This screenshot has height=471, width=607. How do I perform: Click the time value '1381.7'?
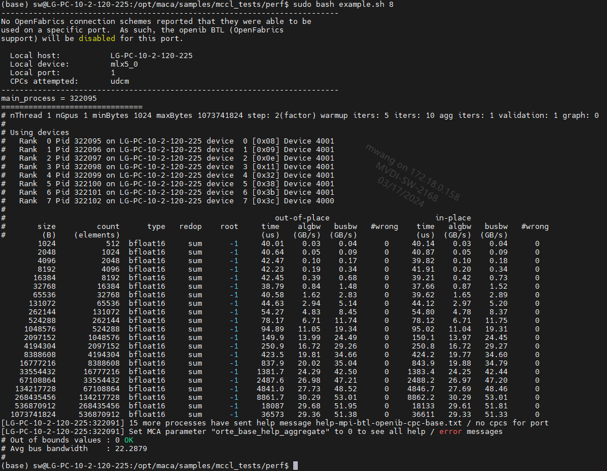click(270, 372)
